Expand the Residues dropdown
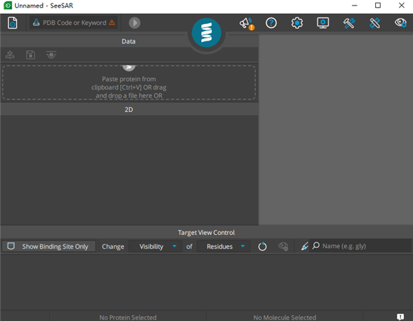Viewport: 413px width, 321px height. 224,247
